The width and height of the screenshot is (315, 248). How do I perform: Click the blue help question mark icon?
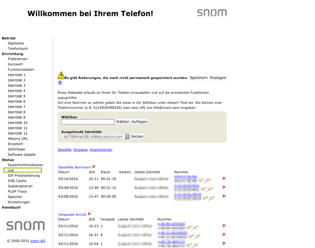point(60,83)
